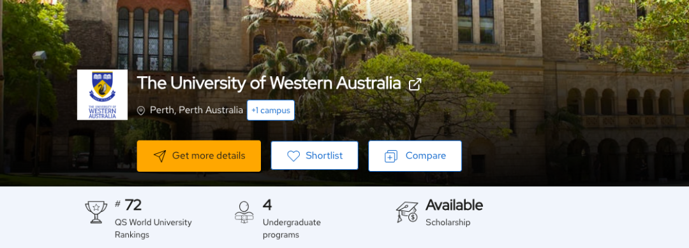
Task: Click the compare plus icon
Action: [x=390, y=156]
